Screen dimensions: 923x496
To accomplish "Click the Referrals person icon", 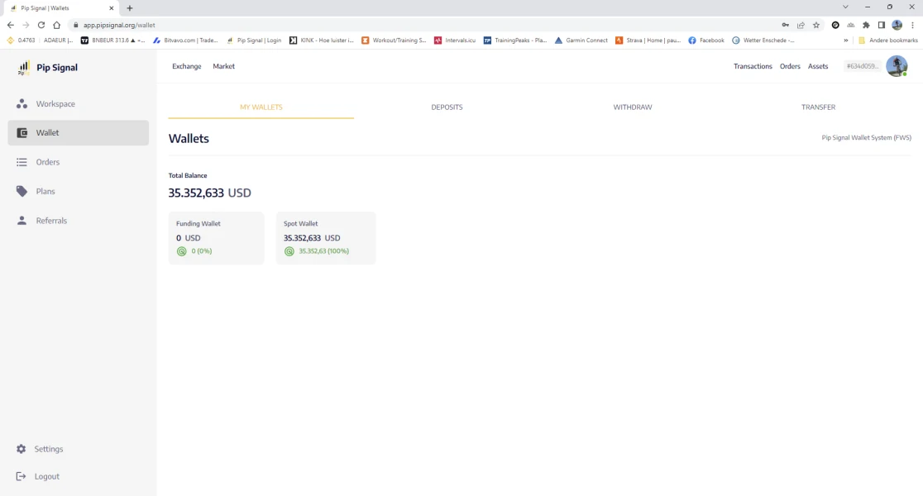I will pyautogui.click(x=22, y=221).
